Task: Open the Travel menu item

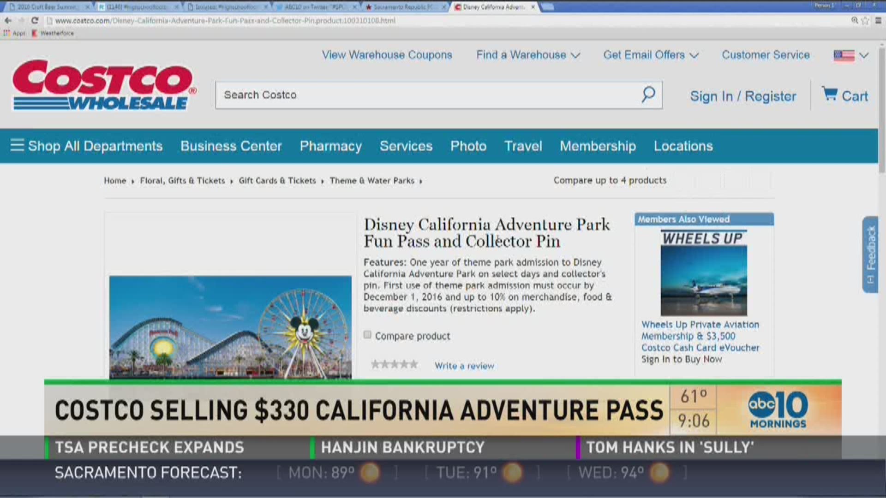Action: (x=523, y=146)
